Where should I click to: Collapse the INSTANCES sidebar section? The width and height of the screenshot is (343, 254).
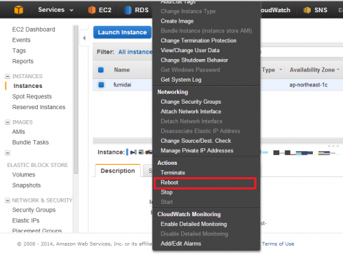(x=8, y=76)
